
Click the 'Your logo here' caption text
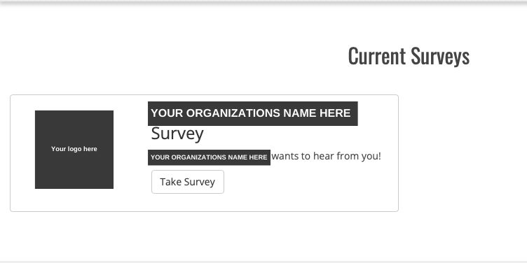(74, 149)
